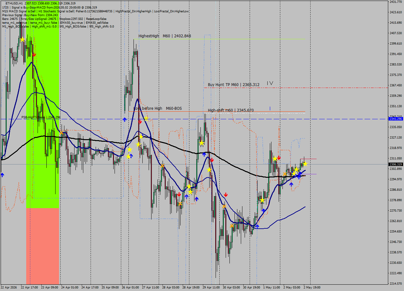Click the rightmost yellow star near current price
Viewport: 404px width, 291px height.
pyautogui.click(x=305, y=164)
